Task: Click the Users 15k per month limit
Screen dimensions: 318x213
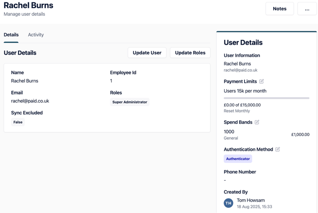Action: (245, 91)
